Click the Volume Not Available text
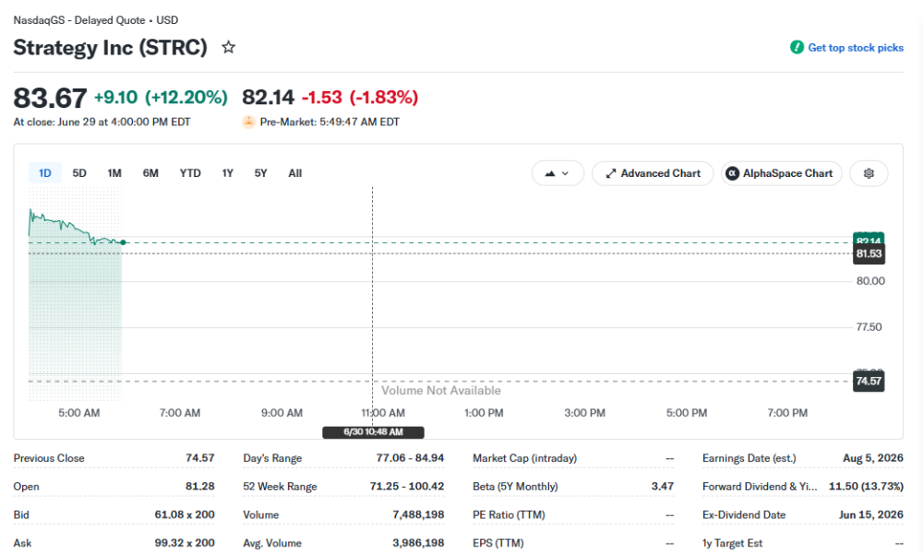The height and width of the screenshot is (553, 923). tap(441, 391)
